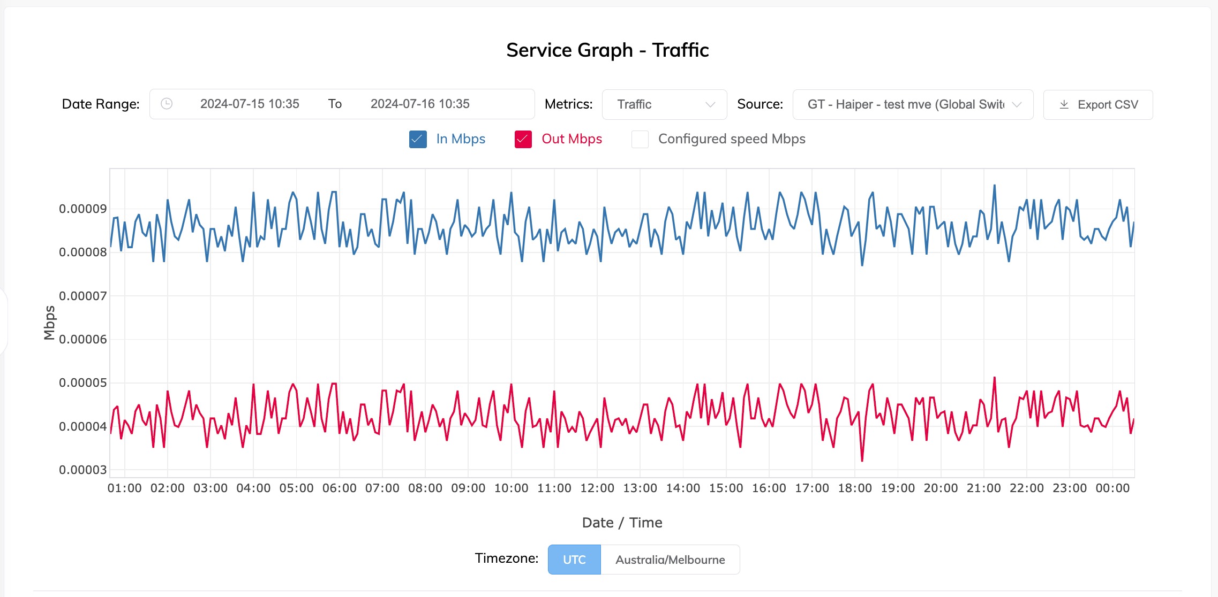The width and height of the screenshot is (1218, 597).
Task: Click the empty Configured speed checkbox square
Action: 640,139
